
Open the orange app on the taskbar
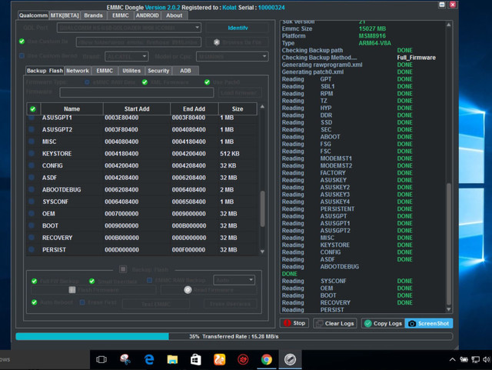219,360
